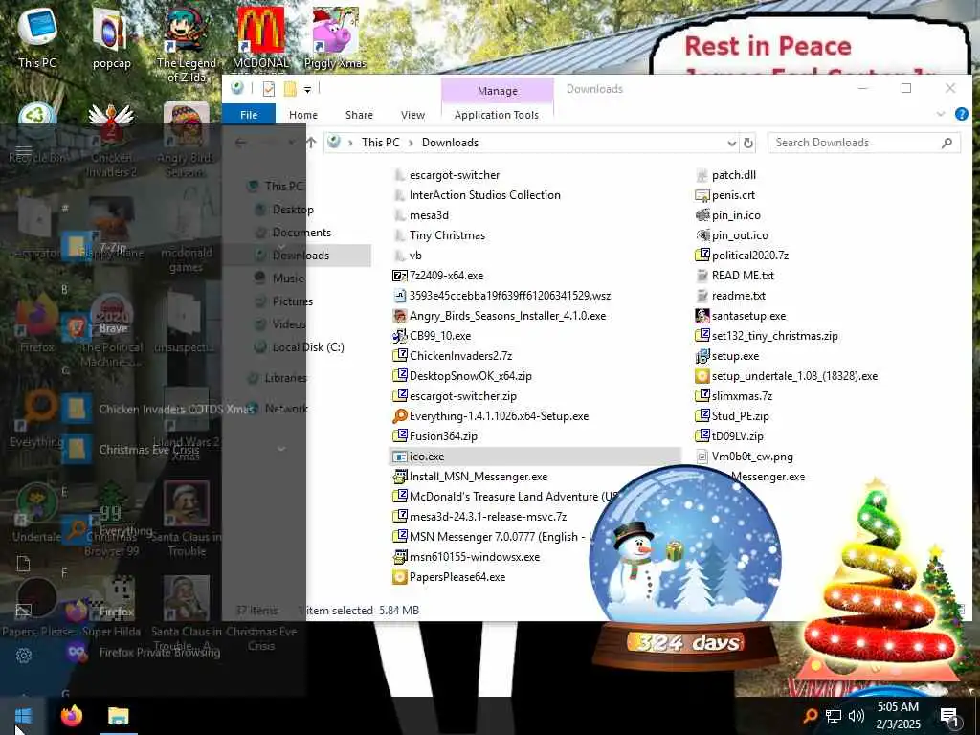980x735 pixels.
Task: Expand chevron between This PC and Downloads
Action: pos(411,144)
